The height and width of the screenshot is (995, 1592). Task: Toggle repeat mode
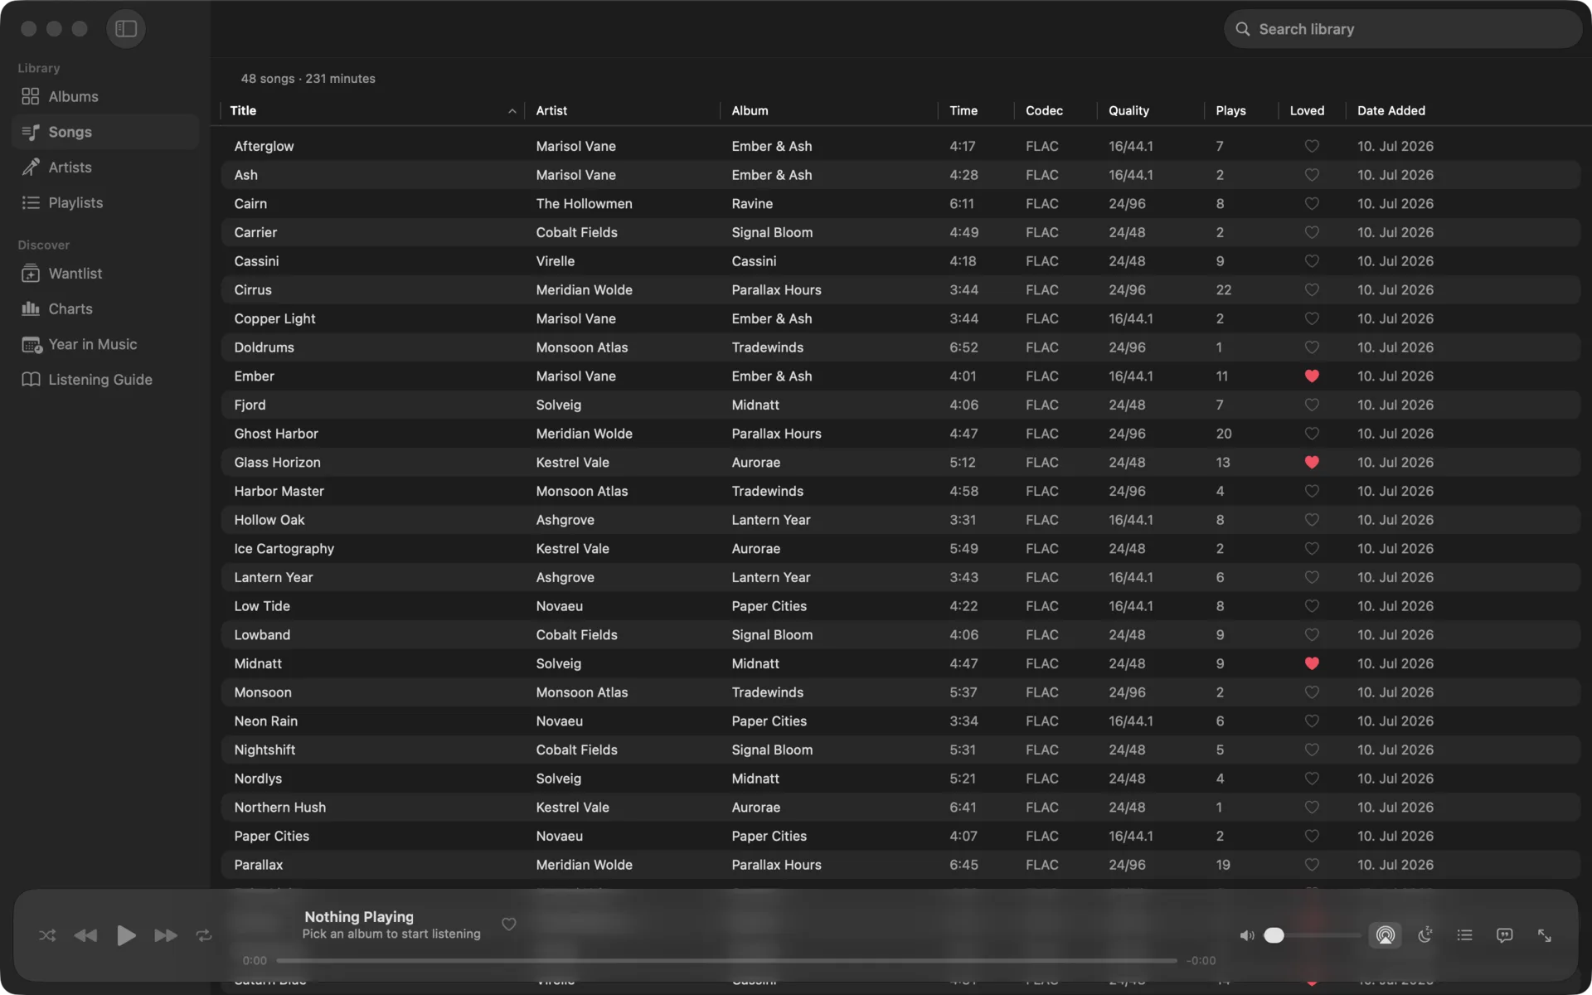[204, 935]
